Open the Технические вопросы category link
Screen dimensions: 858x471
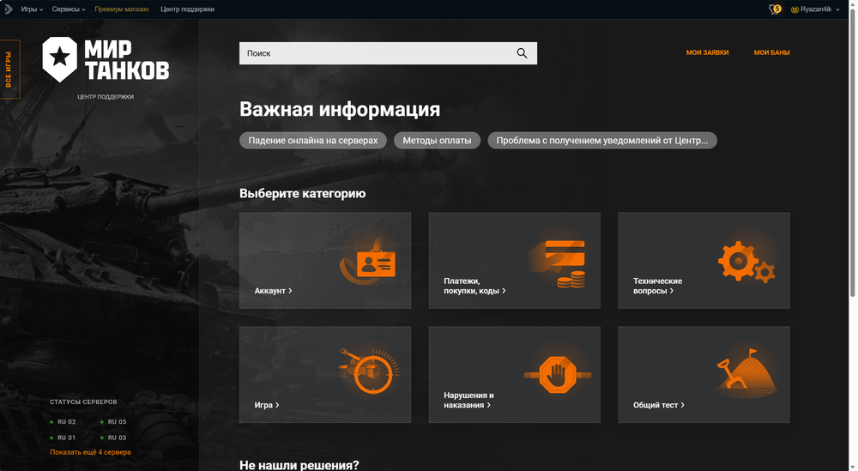click(x=657, y=286)
